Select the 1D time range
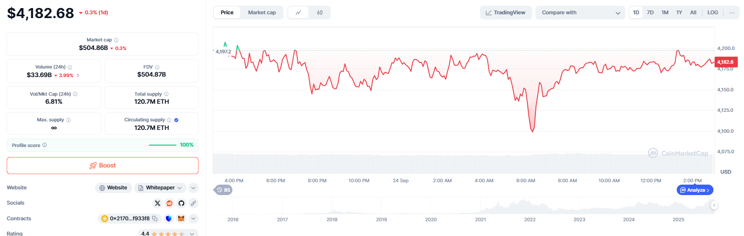The image size is (744, 236). click(636, 12)
